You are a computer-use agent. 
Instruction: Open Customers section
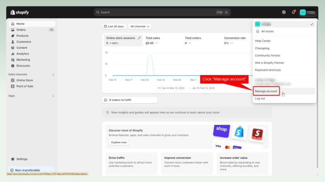pyautogui.click(x=32, y=42)
